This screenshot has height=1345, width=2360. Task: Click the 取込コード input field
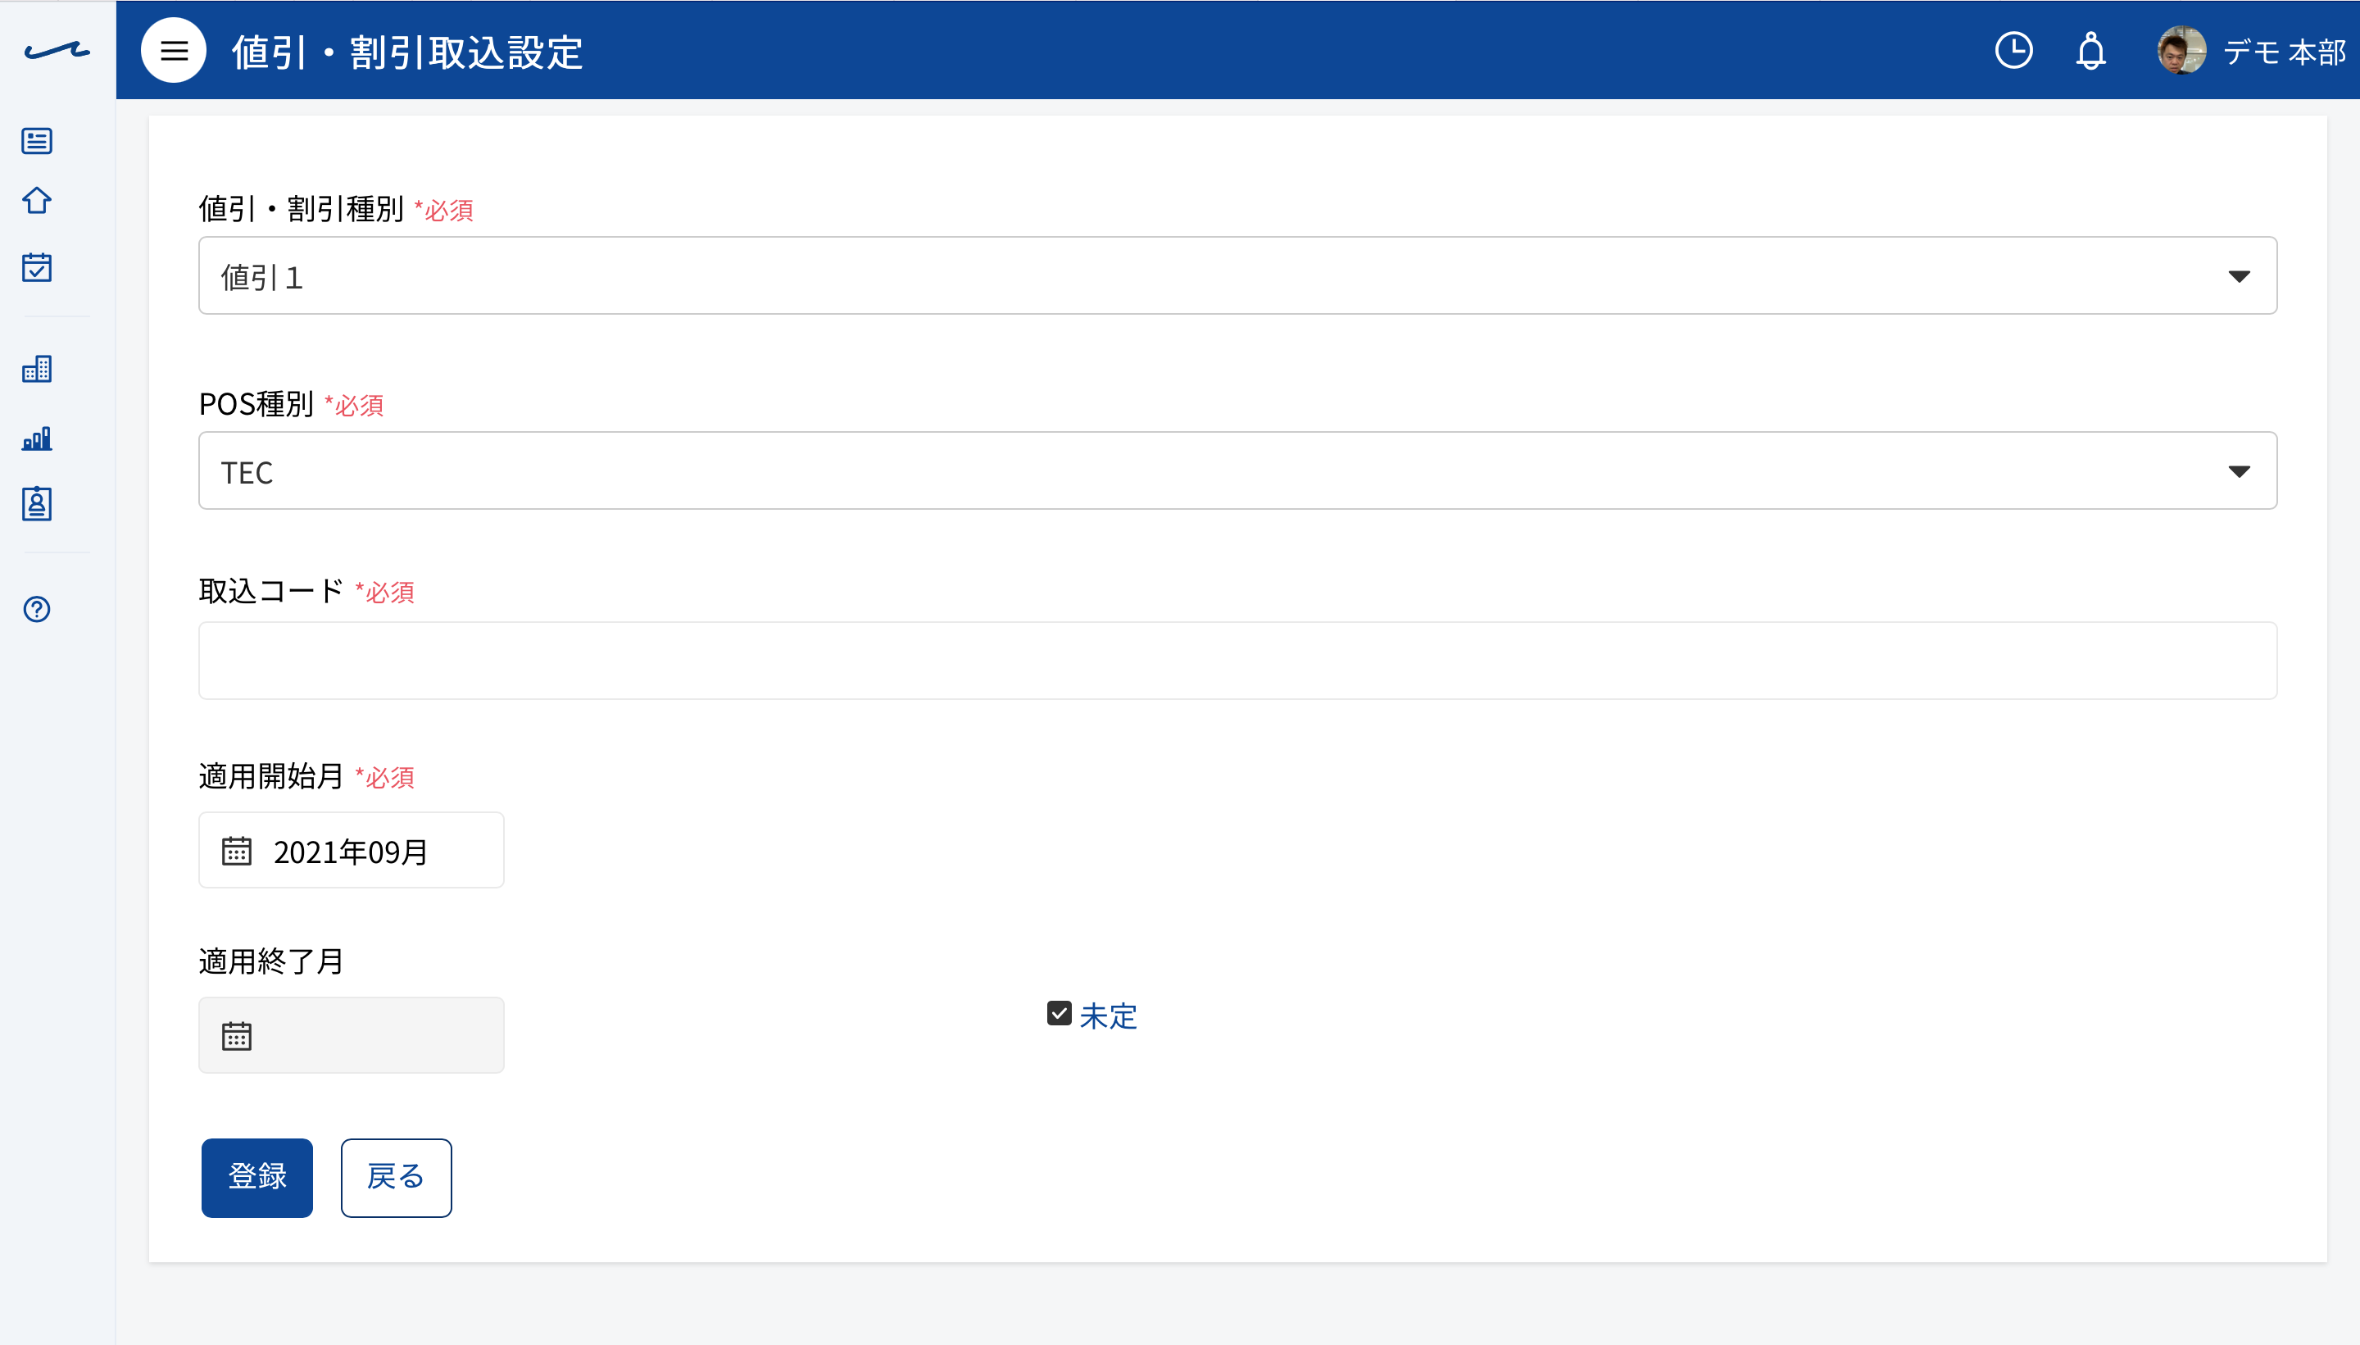1237,661
